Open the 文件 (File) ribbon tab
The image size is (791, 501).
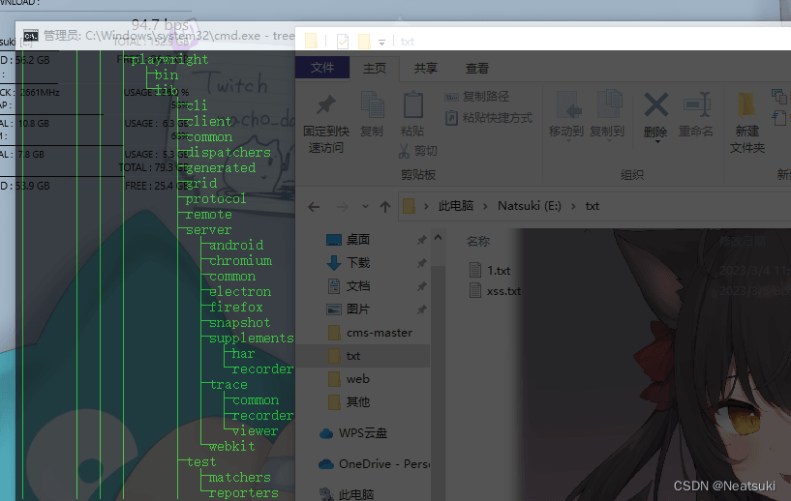tap(322, 68)
